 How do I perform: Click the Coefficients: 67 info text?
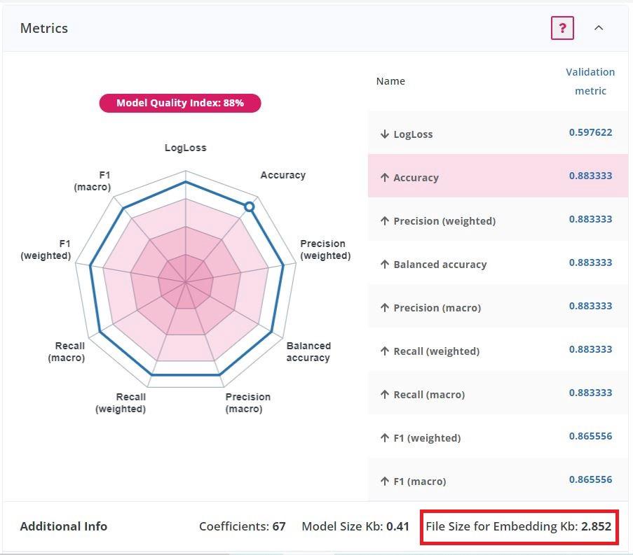243,526
